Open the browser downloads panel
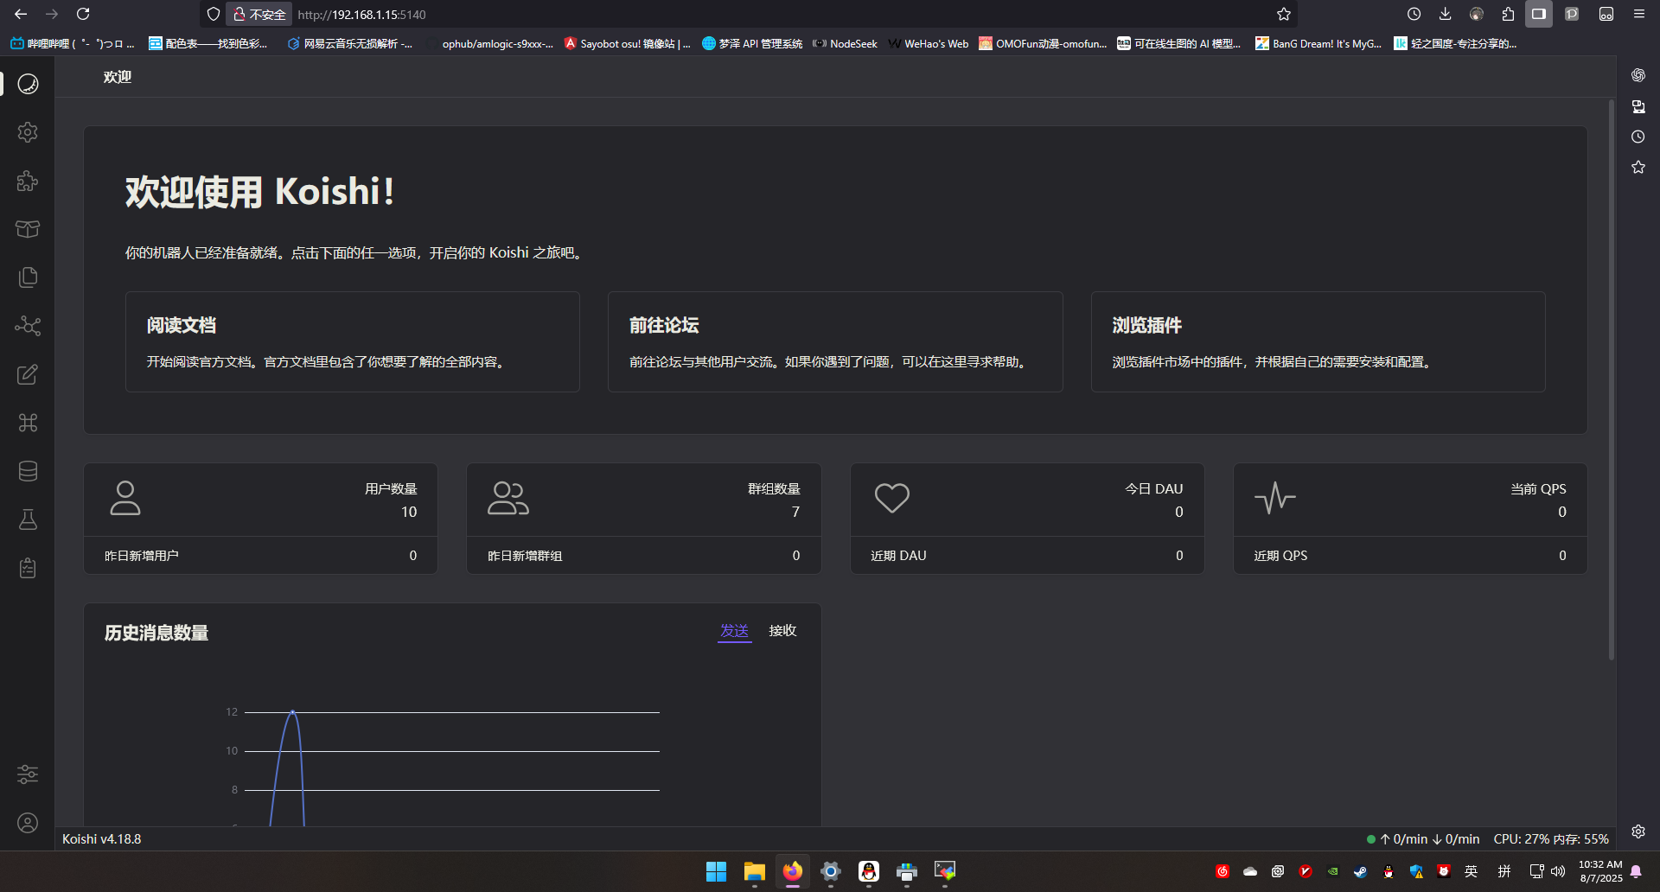Viewport: 1660px width, 892px height. tap(1445, 14)
